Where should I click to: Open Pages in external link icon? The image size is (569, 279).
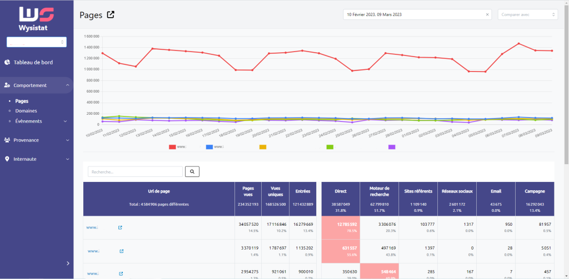(x=111, y=15)
